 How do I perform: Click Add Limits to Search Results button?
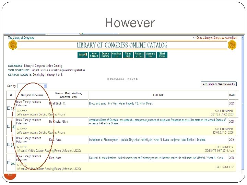pos(219,84)
